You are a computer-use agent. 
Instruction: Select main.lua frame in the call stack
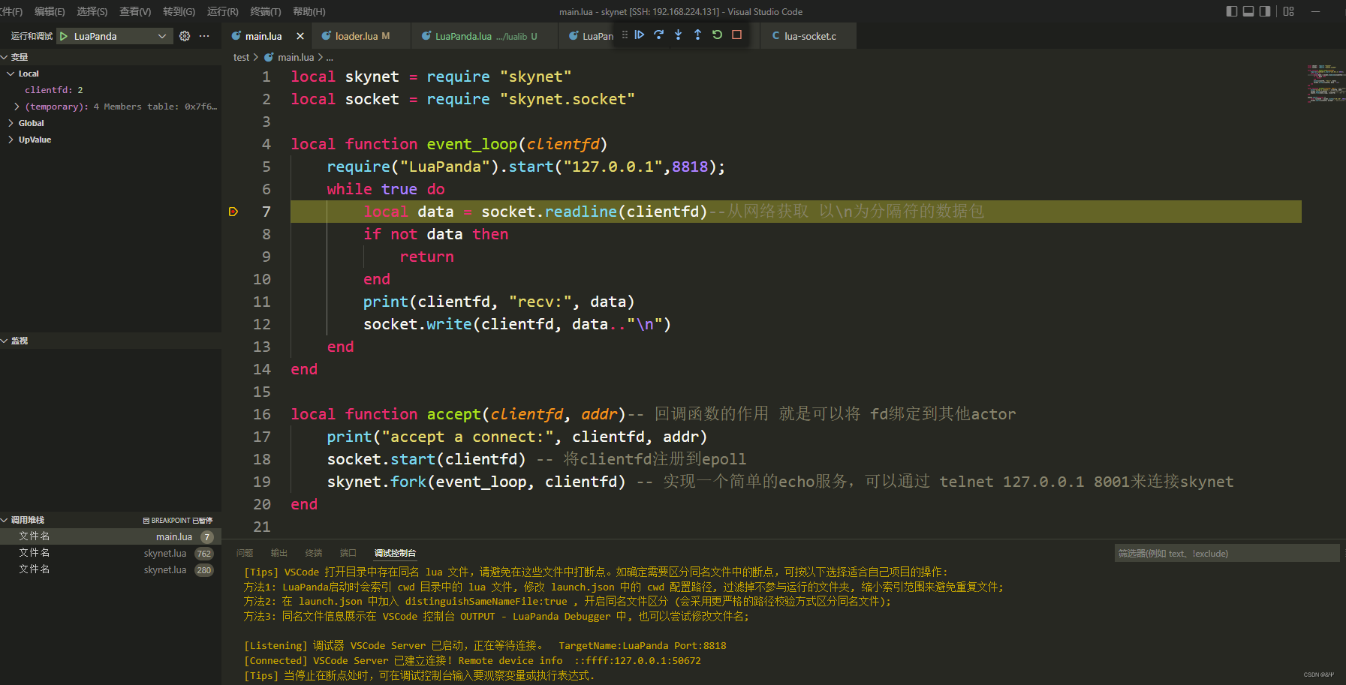click(110, 536)
